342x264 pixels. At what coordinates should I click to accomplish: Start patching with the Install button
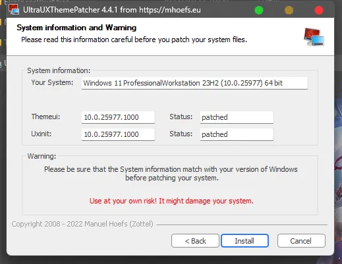coord(244,241)
